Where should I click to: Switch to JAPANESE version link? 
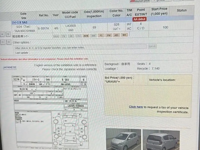[10, 67]
